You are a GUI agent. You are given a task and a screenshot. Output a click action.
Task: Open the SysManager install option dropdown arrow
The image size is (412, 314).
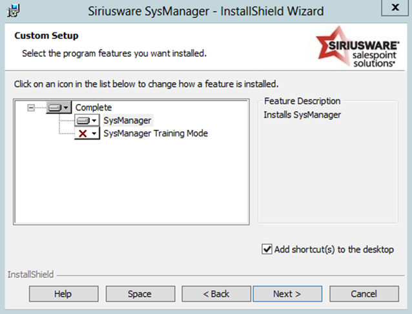click(94, 121)
